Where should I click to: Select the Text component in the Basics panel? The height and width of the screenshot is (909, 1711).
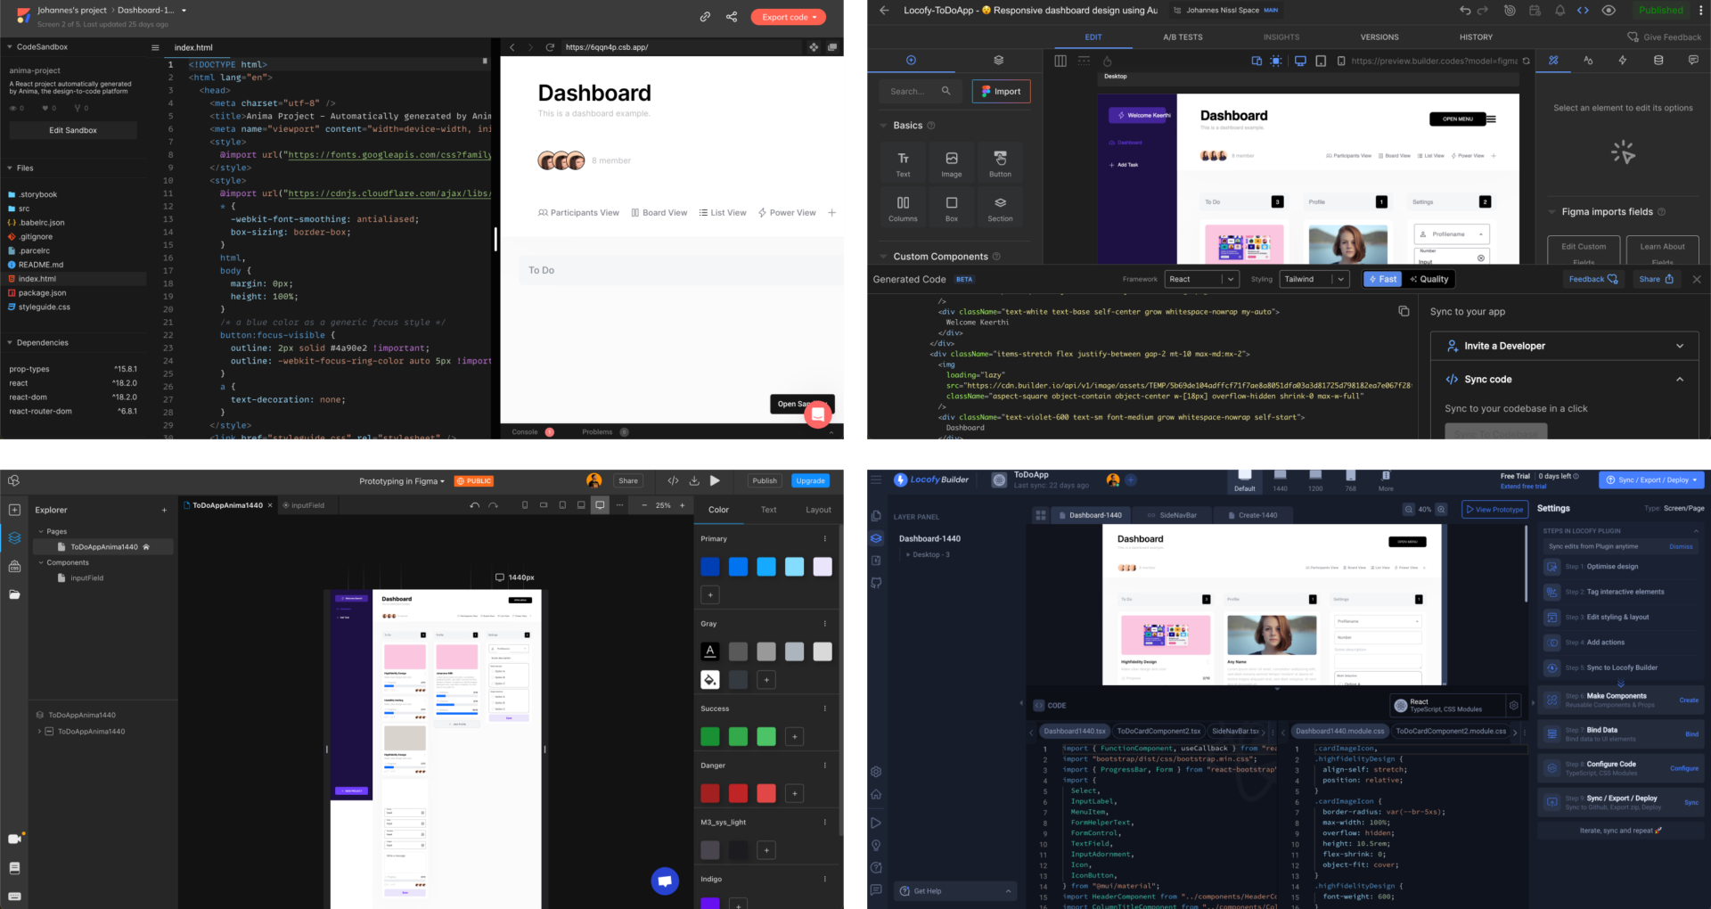click(x=903, y=162)
